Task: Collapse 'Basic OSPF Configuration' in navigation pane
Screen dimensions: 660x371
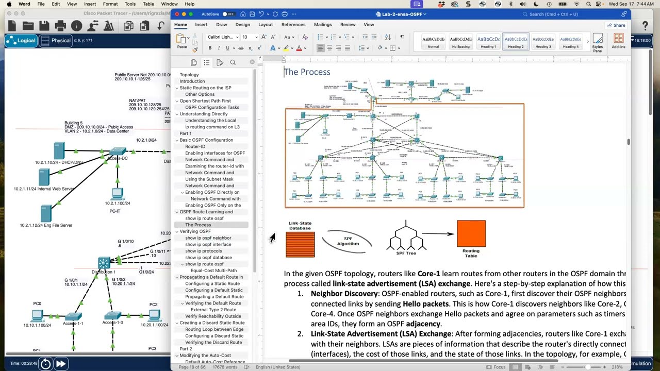Action: tap(177, 140)
